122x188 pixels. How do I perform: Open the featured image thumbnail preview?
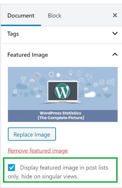pos(63,94)
